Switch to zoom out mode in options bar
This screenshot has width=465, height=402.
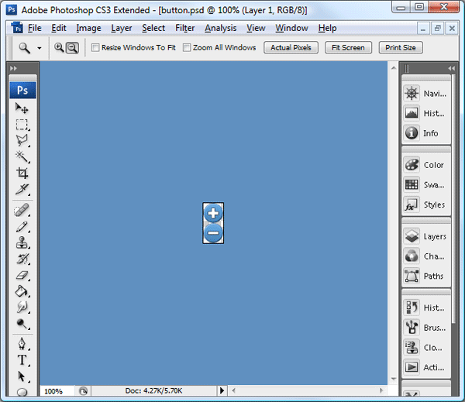(71, 47)
